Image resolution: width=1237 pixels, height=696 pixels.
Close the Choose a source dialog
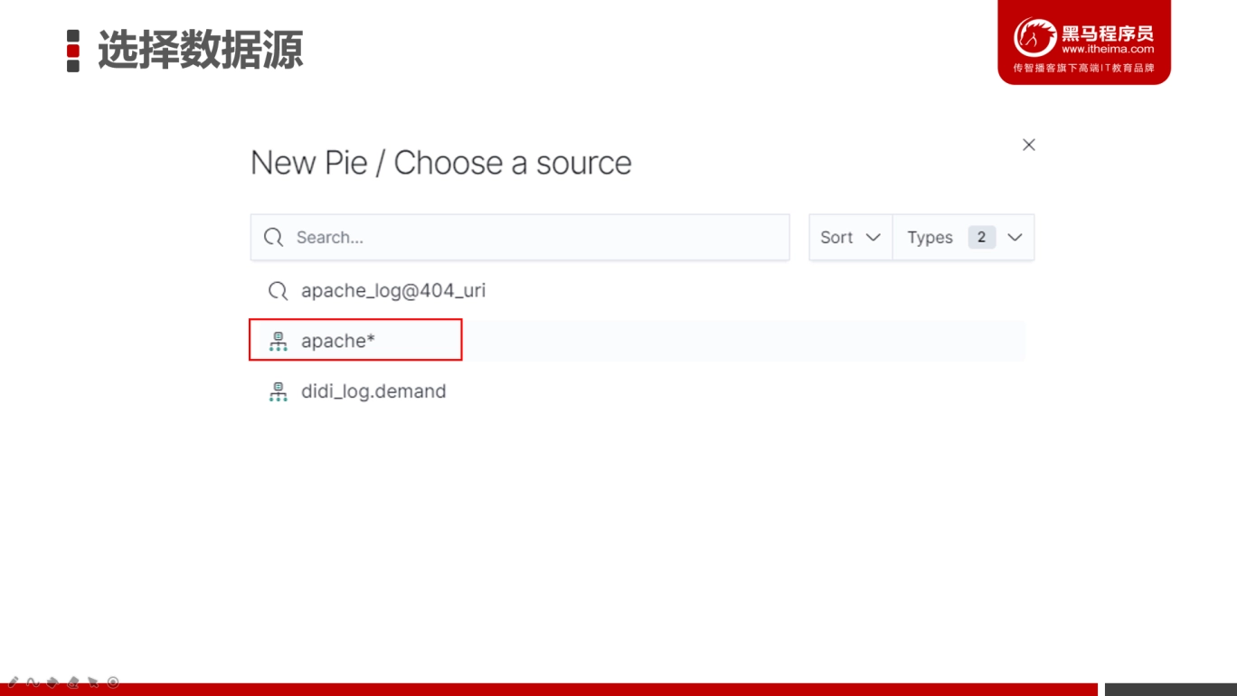click(x=1028, y=145)
